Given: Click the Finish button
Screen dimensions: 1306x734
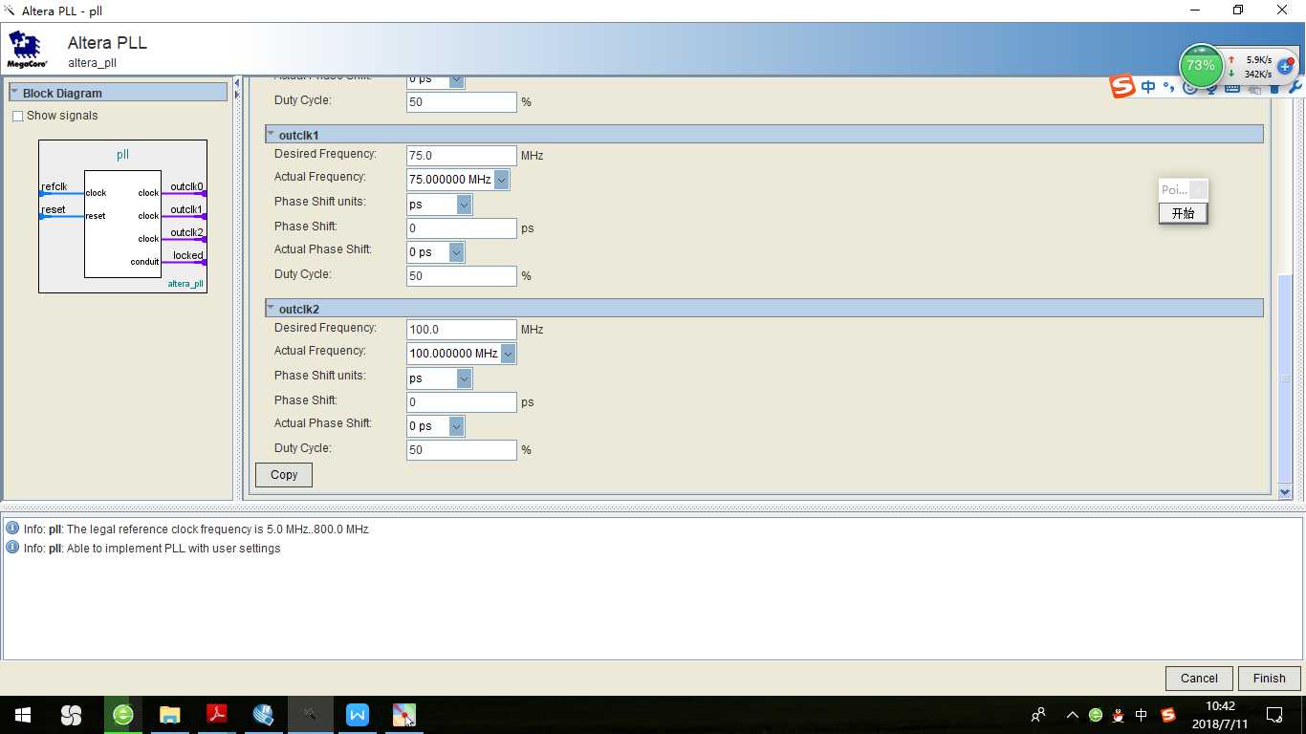Looking at the screenshot, I should pos(1270,679).
